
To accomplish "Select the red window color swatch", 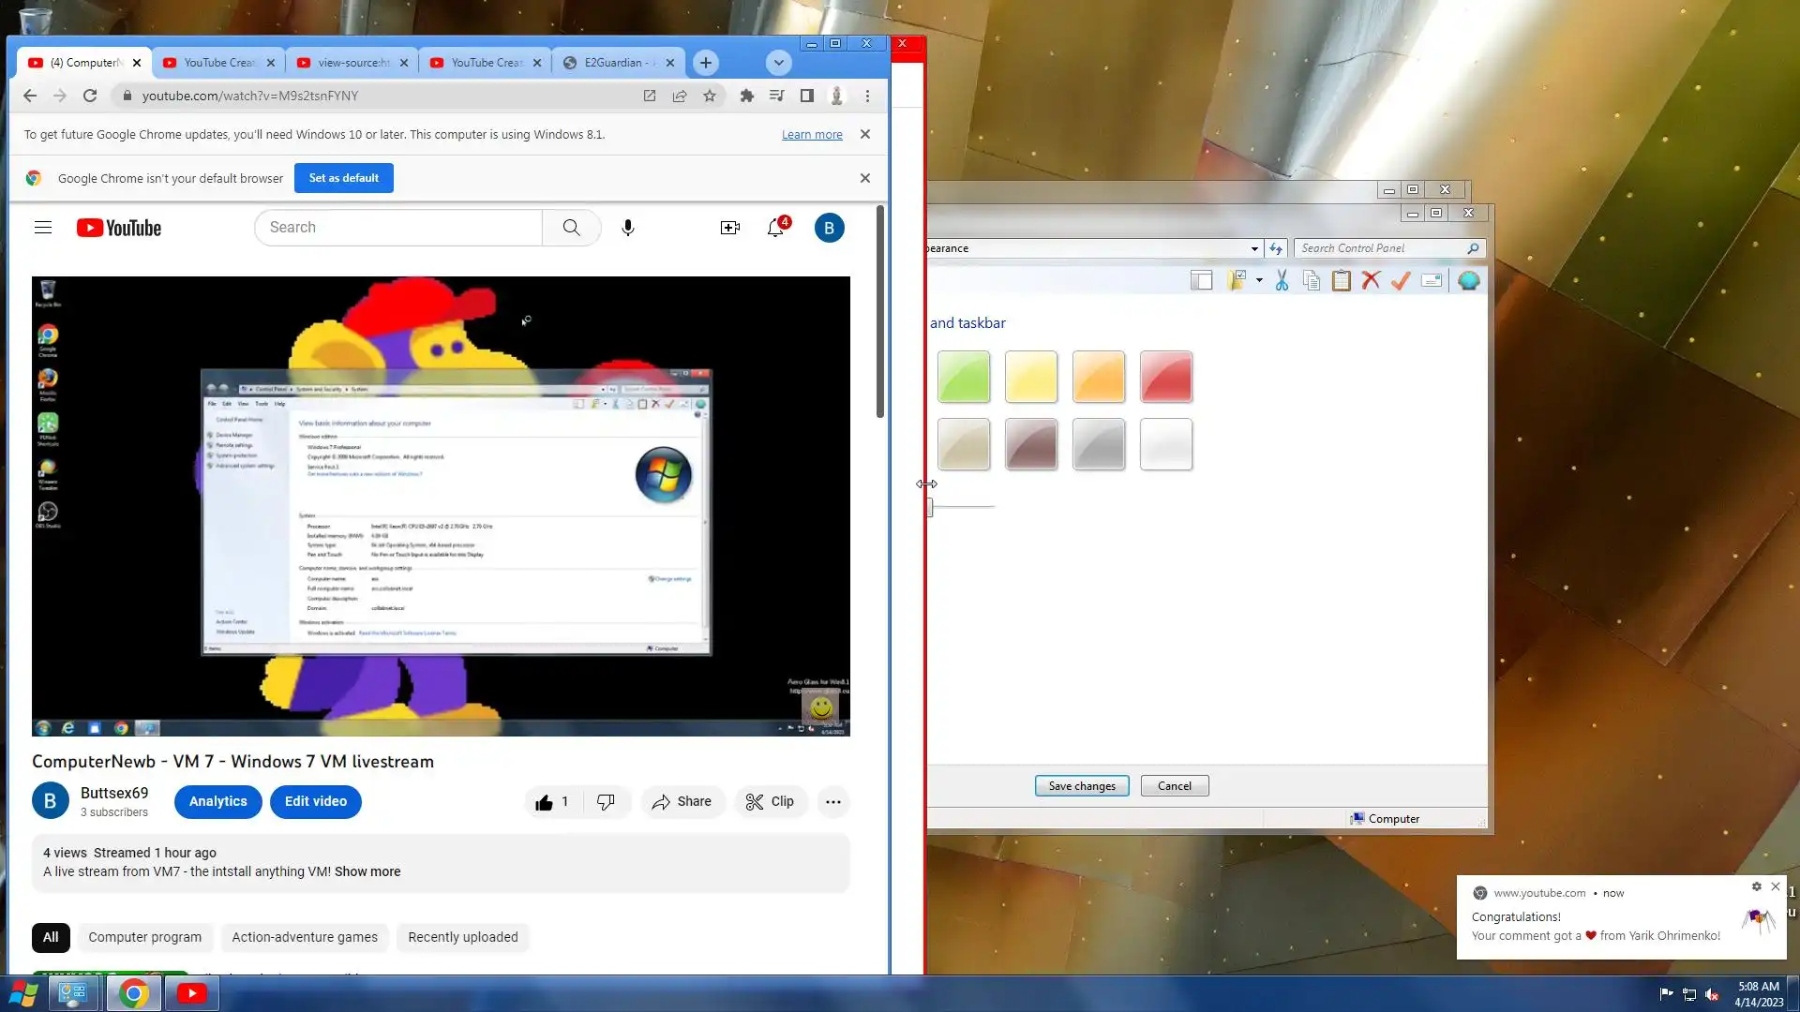I will 1166,377.
